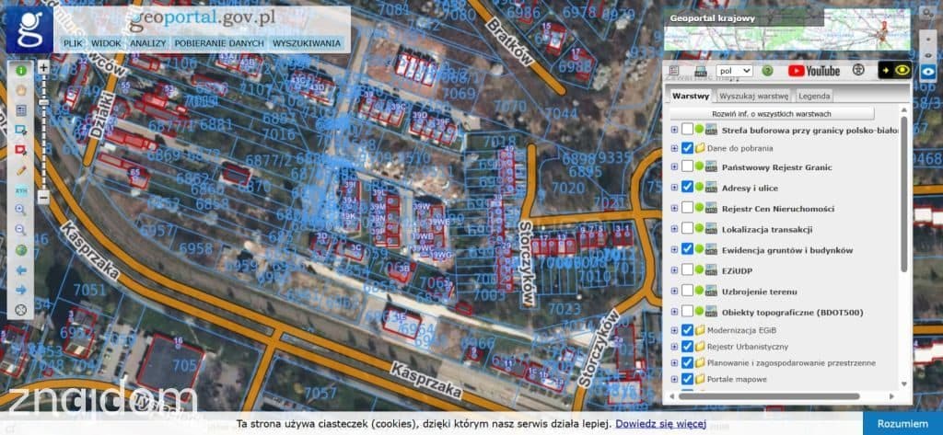Go to next map view arrow
Image resolution: width=943 pixels, height=435 pixels.
point(21,291)
